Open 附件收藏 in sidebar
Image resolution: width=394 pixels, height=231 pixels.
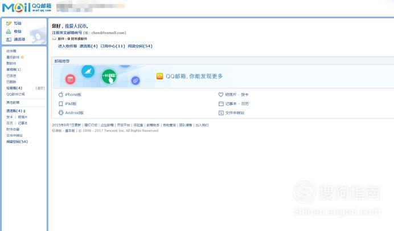pyautogui.click(x=13, y=129)
